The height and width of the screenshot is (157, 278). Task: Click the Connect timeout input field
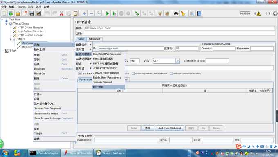[224, 48]
